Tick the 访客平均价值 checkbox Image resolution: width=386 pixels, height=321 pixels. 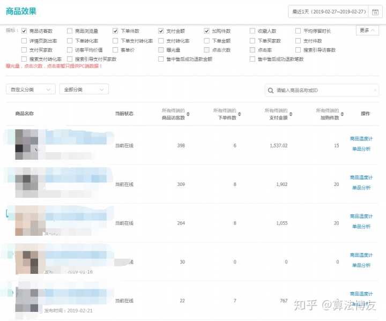(x=70, y=50)
